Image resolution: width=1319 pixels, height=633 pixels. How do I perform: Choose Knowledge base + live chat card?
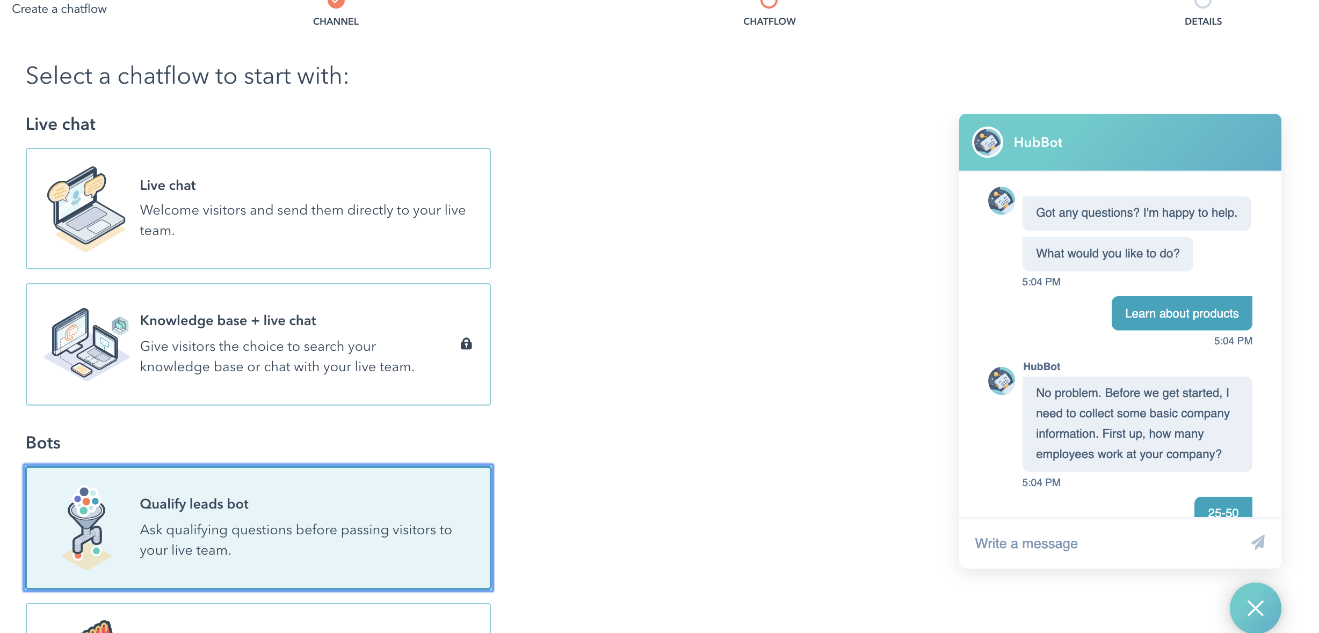[x=258, y=344]
